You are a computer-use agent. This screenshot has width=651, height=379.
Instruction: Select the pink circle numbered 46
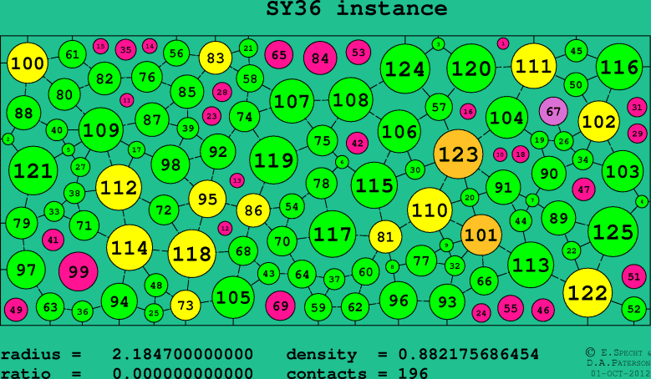pos(543,310)
